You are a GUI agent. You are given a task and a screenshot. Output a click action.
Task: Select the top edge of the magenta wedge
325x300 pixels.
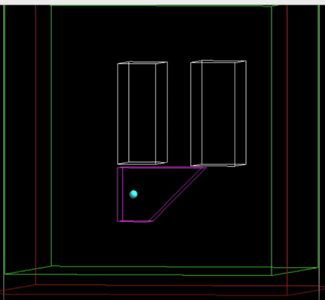coord(161,167)
